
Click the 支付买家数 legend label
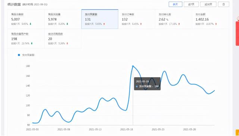point(28,55)
